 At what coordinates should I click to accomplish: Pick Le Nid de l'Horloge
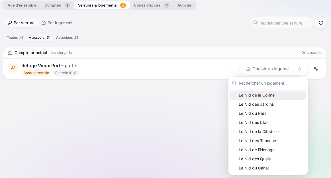(x=268, y=150)
